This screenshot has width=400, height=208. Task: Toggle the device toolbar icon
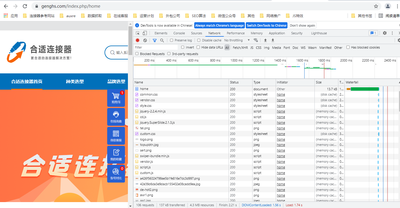coord(145,33)
